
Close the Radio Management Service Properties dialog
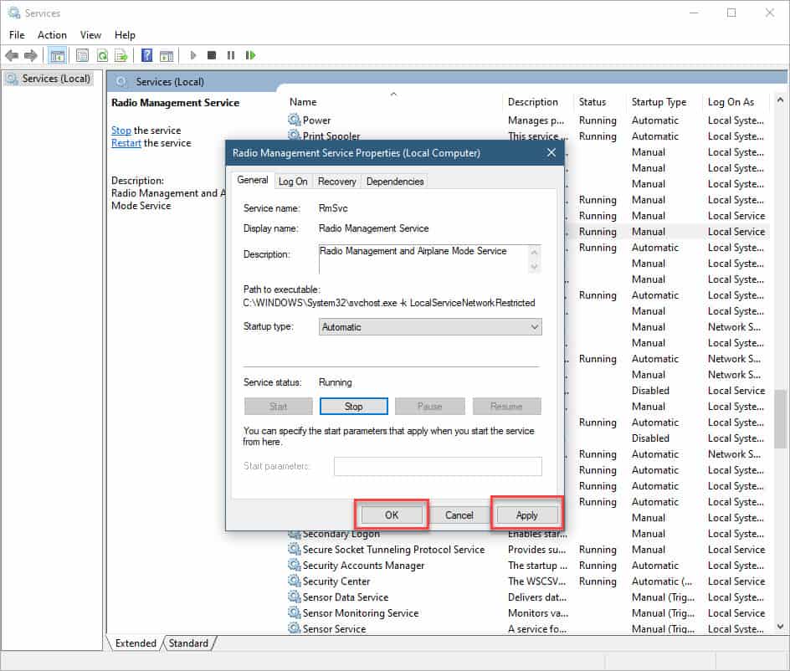click(x=551, y=152)
